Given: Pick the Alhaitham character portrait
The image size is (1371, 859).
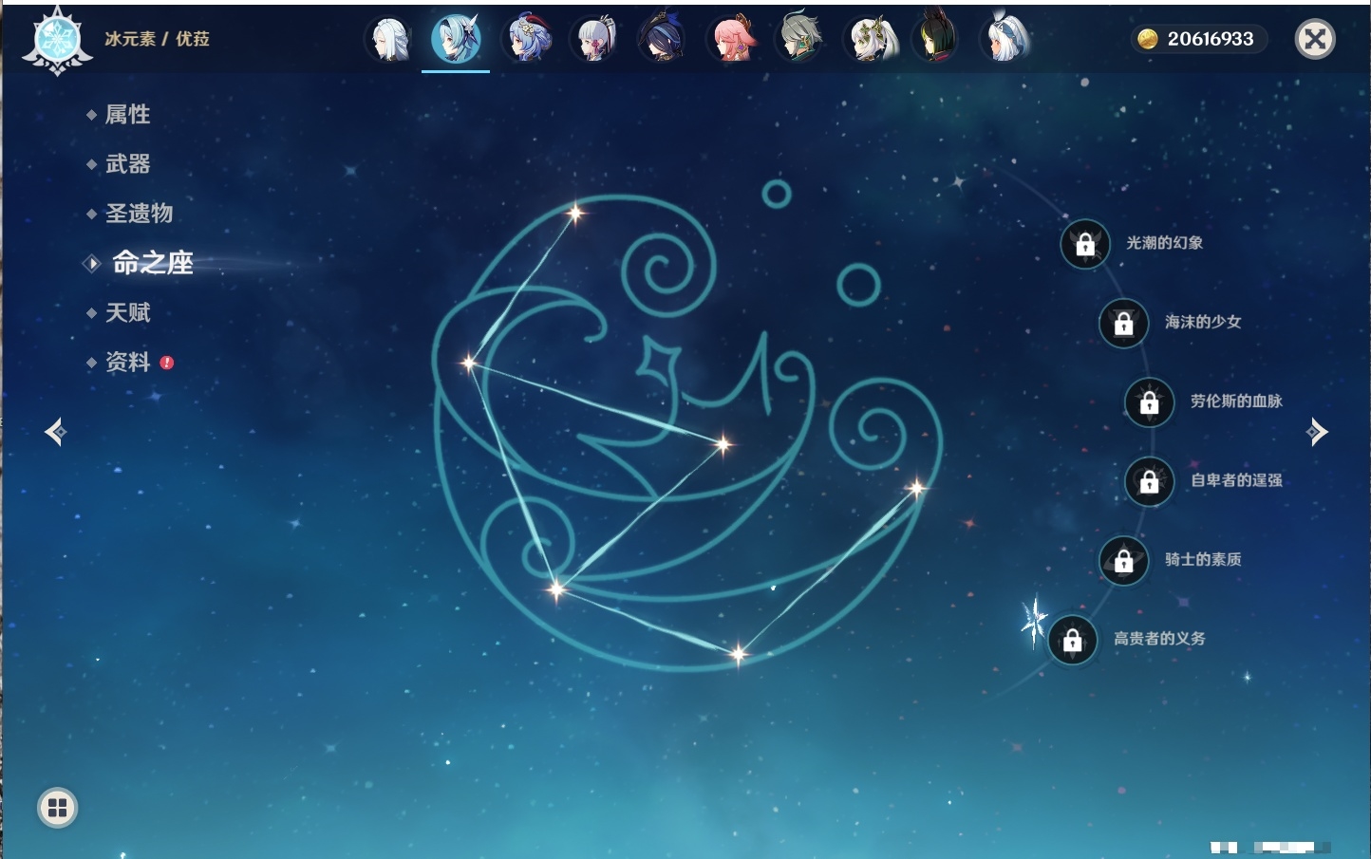Looking at the screenshot, I should (x=800, y=40).
